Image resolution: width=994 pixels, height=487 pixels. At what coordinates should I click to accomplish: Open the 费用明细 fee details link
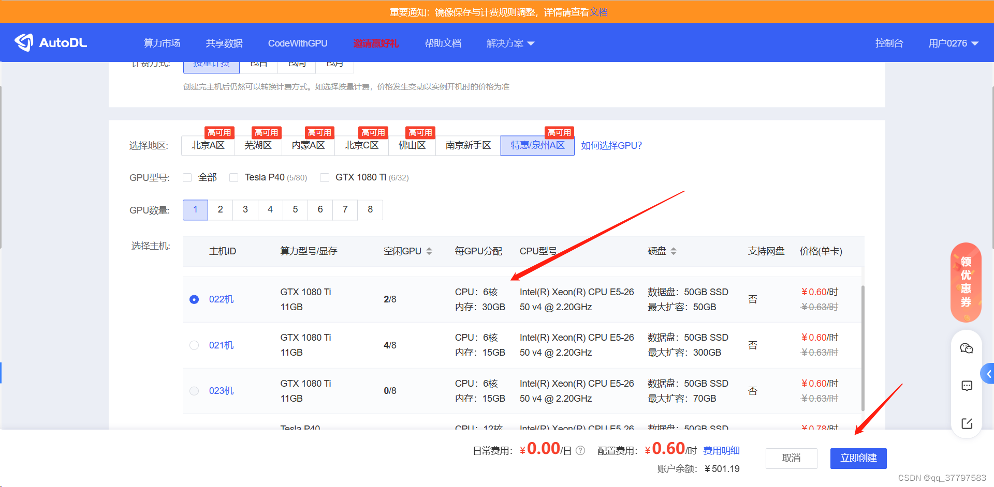(x=722, y=451)
